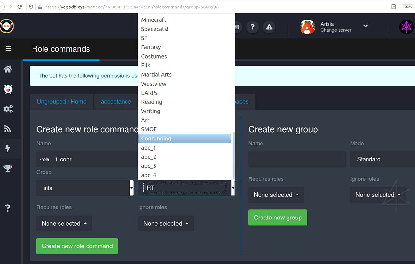Toggle the hamburger sidebar menu
Screen dimensions: 415x264
click(x=8, y=49)
